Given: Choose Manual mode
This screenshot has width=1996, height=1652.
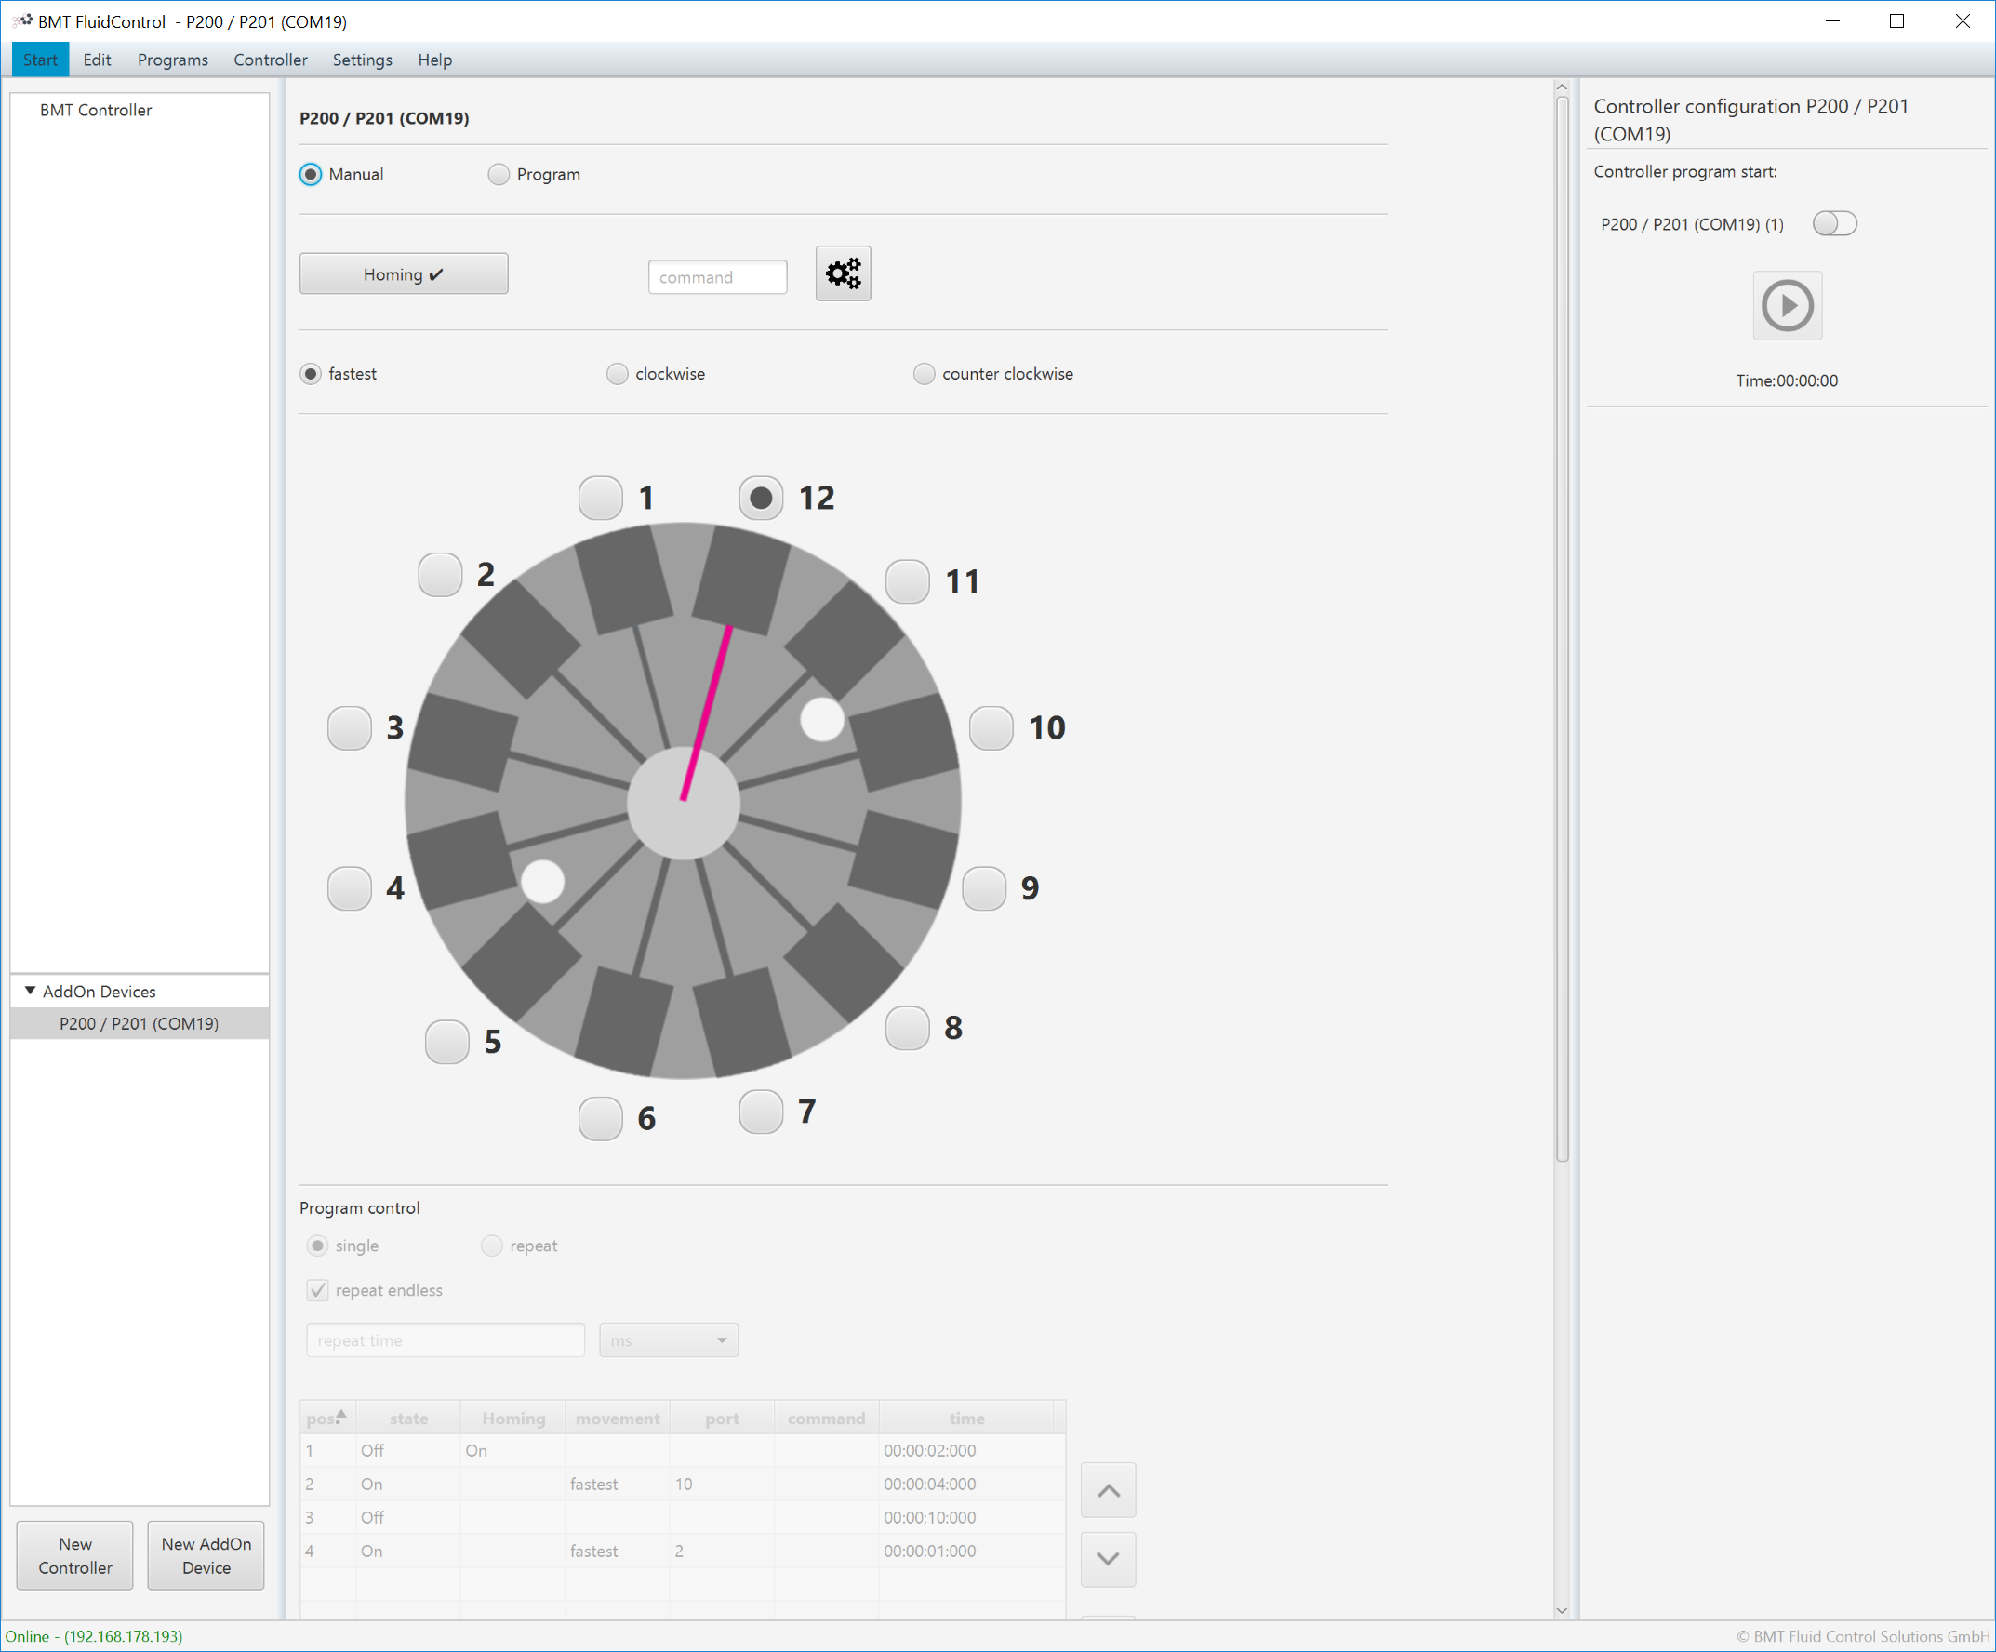Looking at the screenshot, I should pyautogui.click(x=311, y=174).
